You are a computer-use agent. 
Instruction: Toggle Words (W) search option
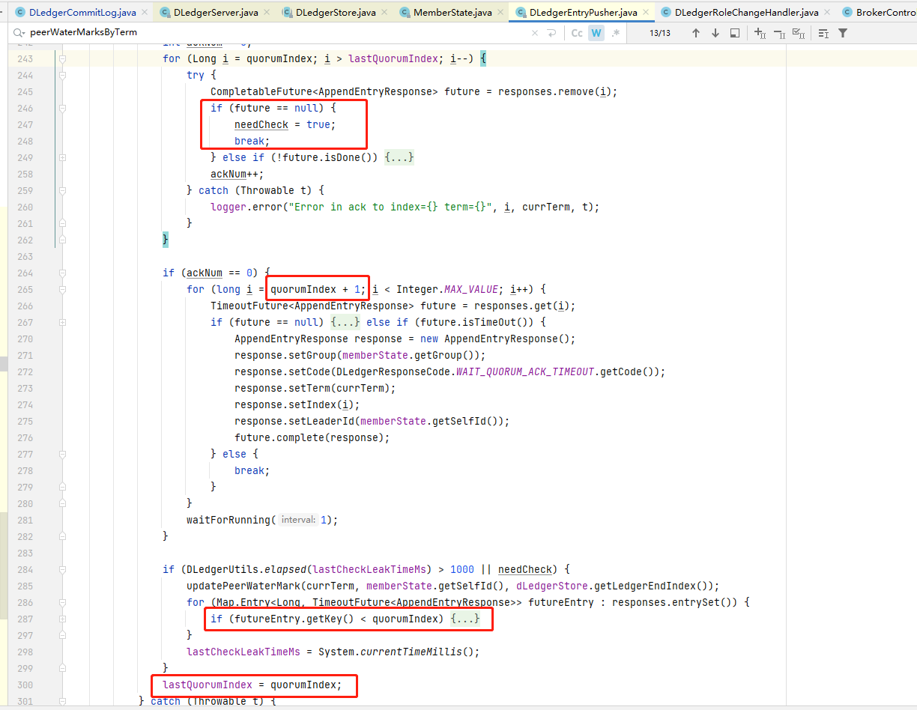[596, 33]
